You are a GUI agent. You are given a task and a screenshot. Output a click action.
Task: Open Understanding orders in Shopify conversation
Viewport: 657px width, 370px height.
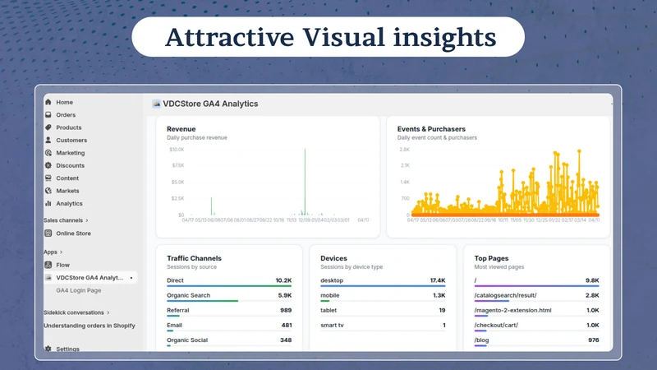click(90, 326)
